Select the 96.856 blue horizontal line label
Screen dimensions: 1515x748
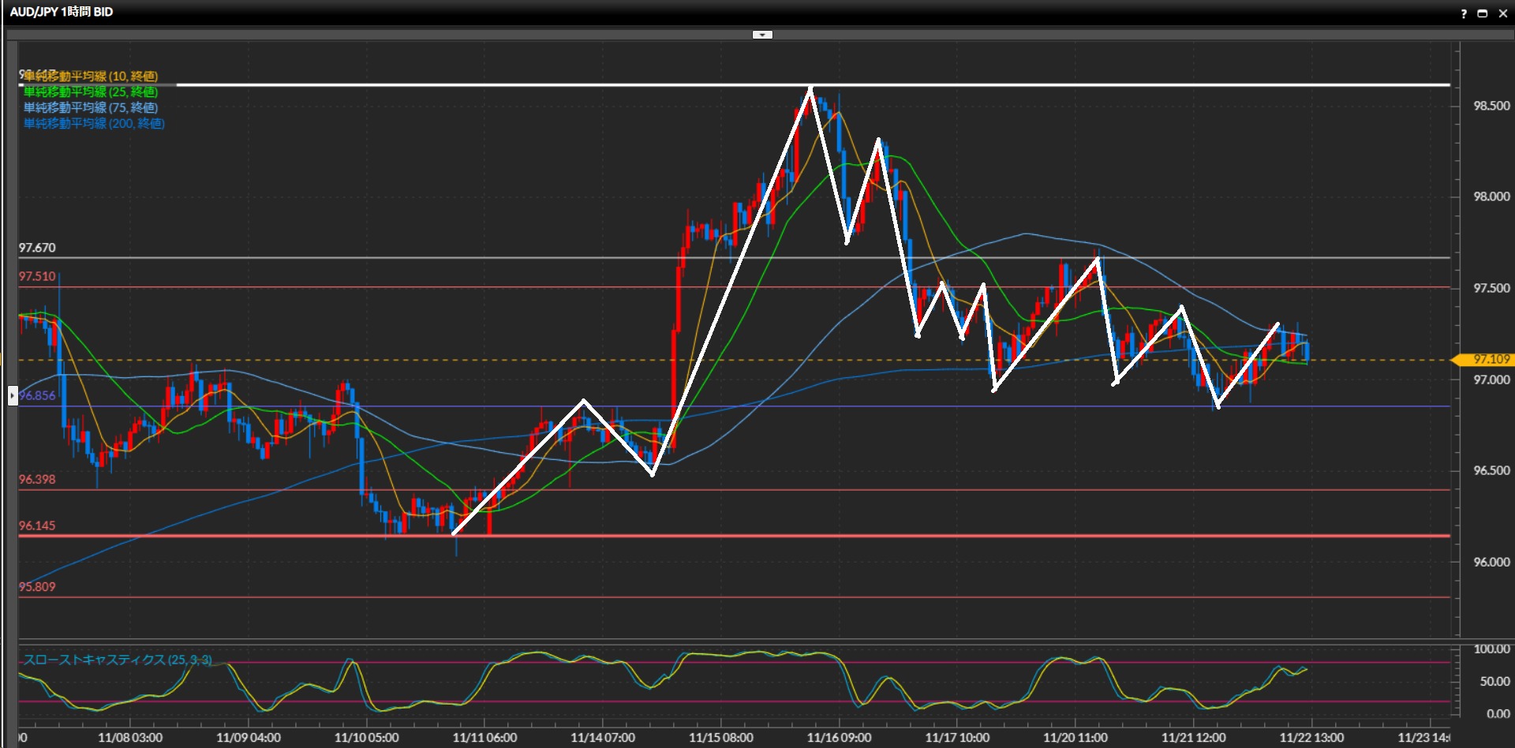[x=39, y=395]
